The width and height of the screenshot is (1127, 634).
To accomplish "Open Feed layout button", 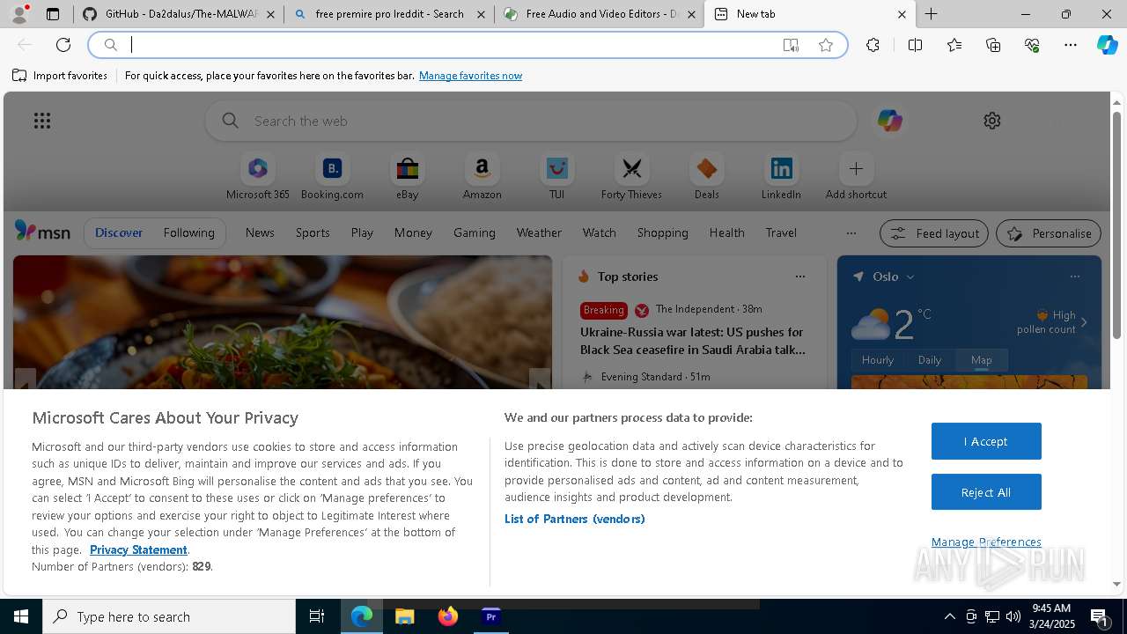I will pyautogui.click(x=934, y=233).
